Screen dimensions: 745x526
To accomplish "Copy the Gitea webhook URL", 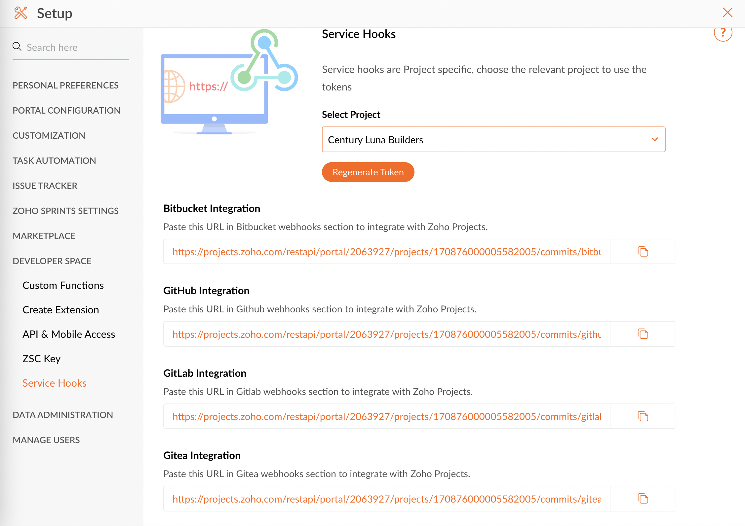I will click(643, 499).
